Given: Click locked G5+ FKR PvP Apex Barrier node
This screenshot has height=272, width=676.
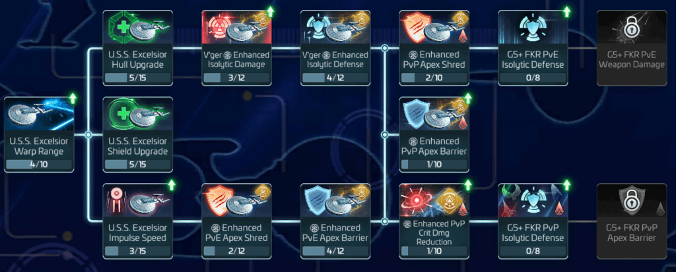Looking at the screenshot, I should point(632,221).
